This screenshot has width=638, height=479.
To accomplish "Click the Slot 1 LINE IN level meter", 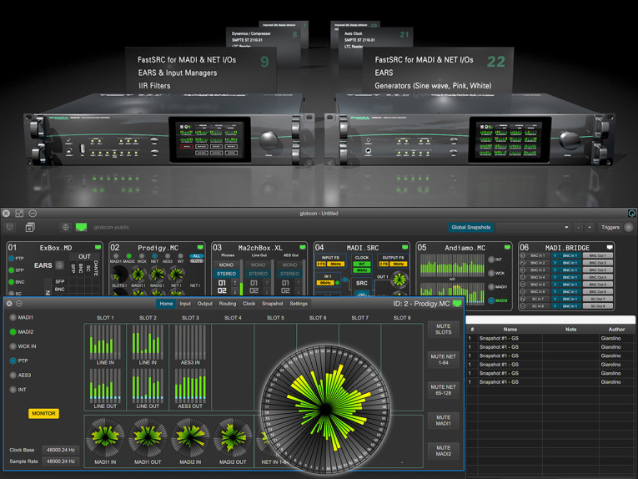I will [x=105, y=342].
